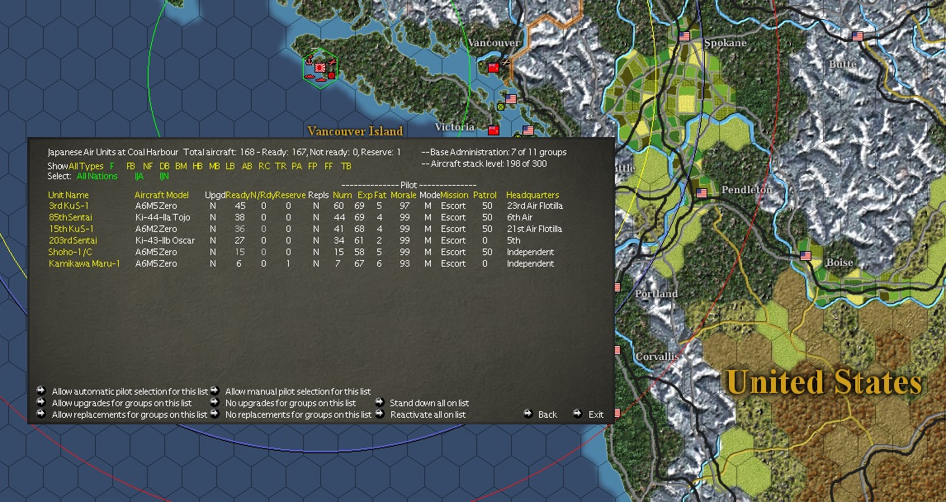Screen dimensions: 946x502
Task: Show only IJA air units
Action: [x=140, y=176]
